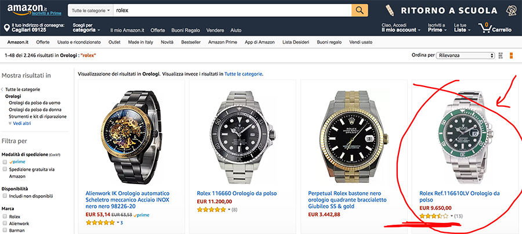This screenshot has height=234, width=522.
Task: Click the search field containing rolex
Action: (x=232, y=10)
